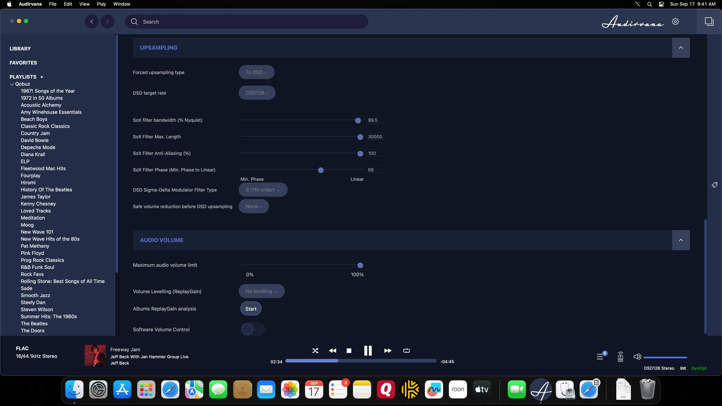722x406 pixels.
Task: Adjust Maximum audio volume limit slider
Action: [360, 265]
